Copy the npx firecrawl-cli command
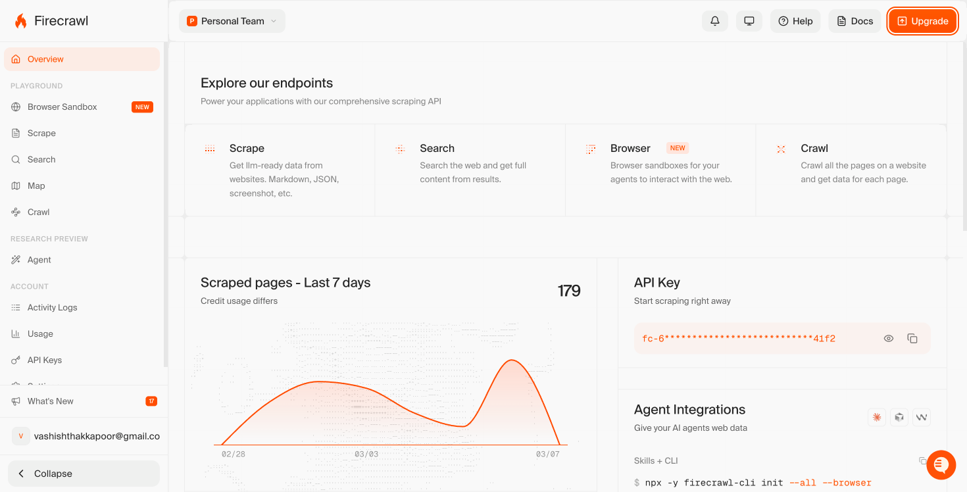Viewport: 967px width, 492px height. (923, 460)
